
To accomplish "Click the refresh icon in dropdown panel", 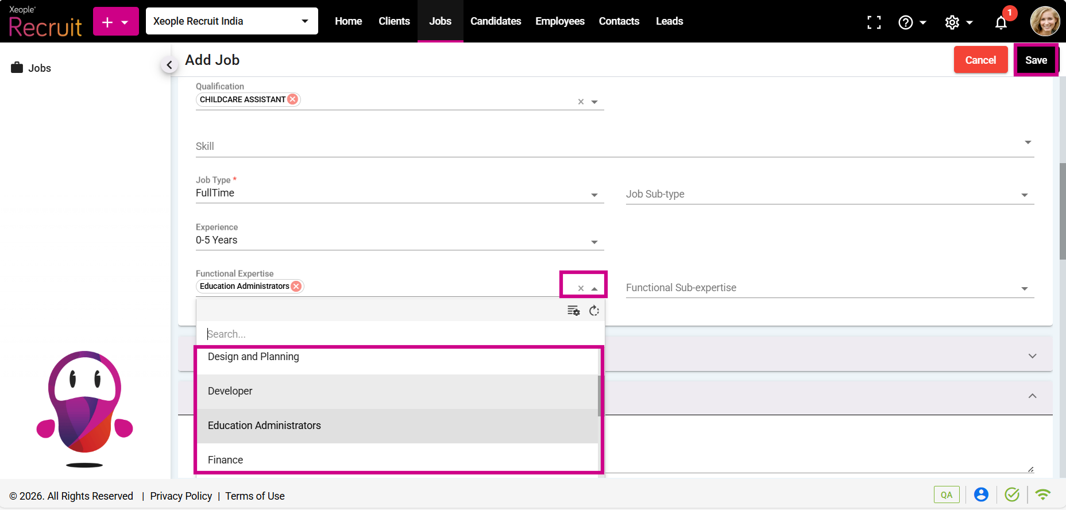I will click(x=594, y=311).
